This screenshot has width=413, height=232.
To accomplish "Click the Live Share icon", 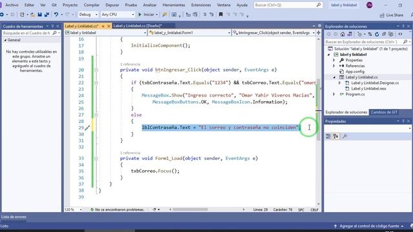I will (x=392, y=15).
